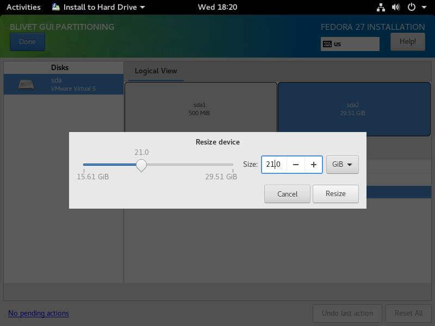The width and height of the screenshot is (435, 326).
Task: Click the network status icon in top bar
Action: coord(381,7)
